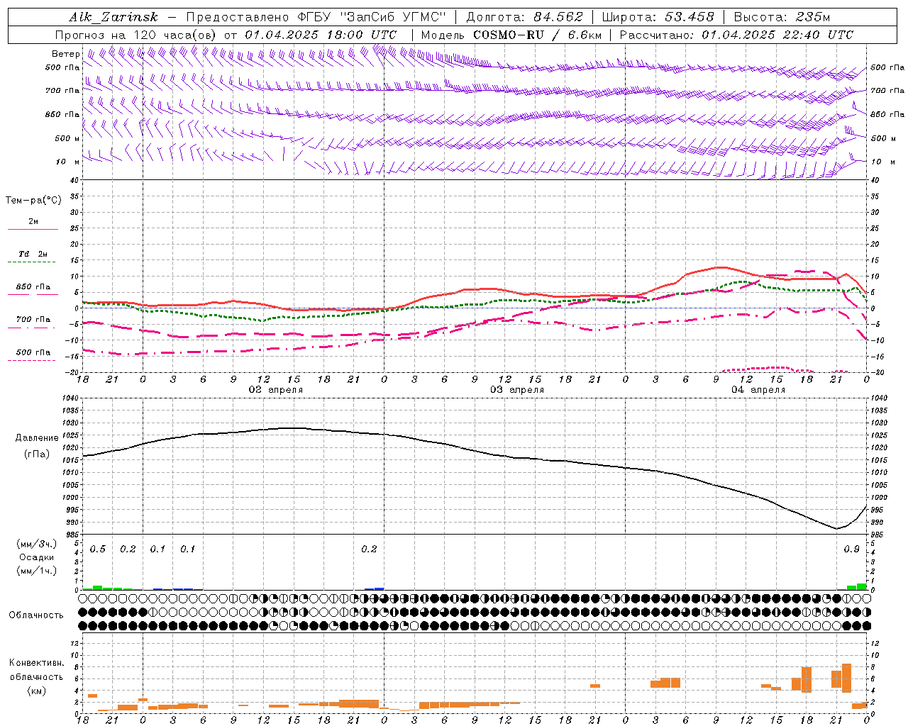Click the '500 м' wind level label on left
Screen dimensions: 908x726
click(67, 138)
